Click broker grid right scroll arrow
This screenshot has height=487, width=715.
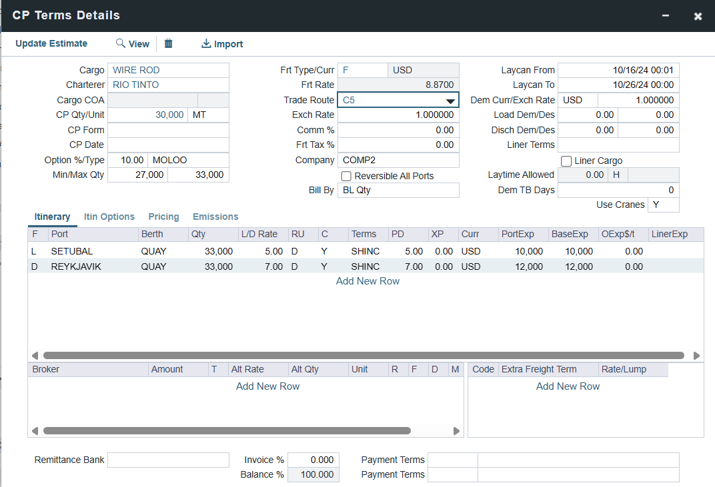point(457,431)
